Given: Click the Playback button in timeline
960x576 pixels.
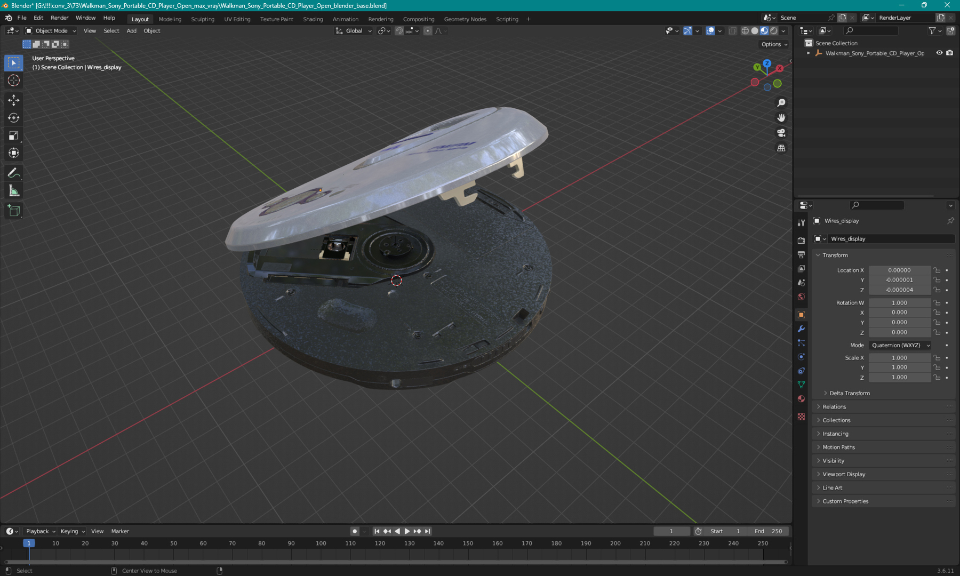Looking at the screenshot, I should coord(41,531).
